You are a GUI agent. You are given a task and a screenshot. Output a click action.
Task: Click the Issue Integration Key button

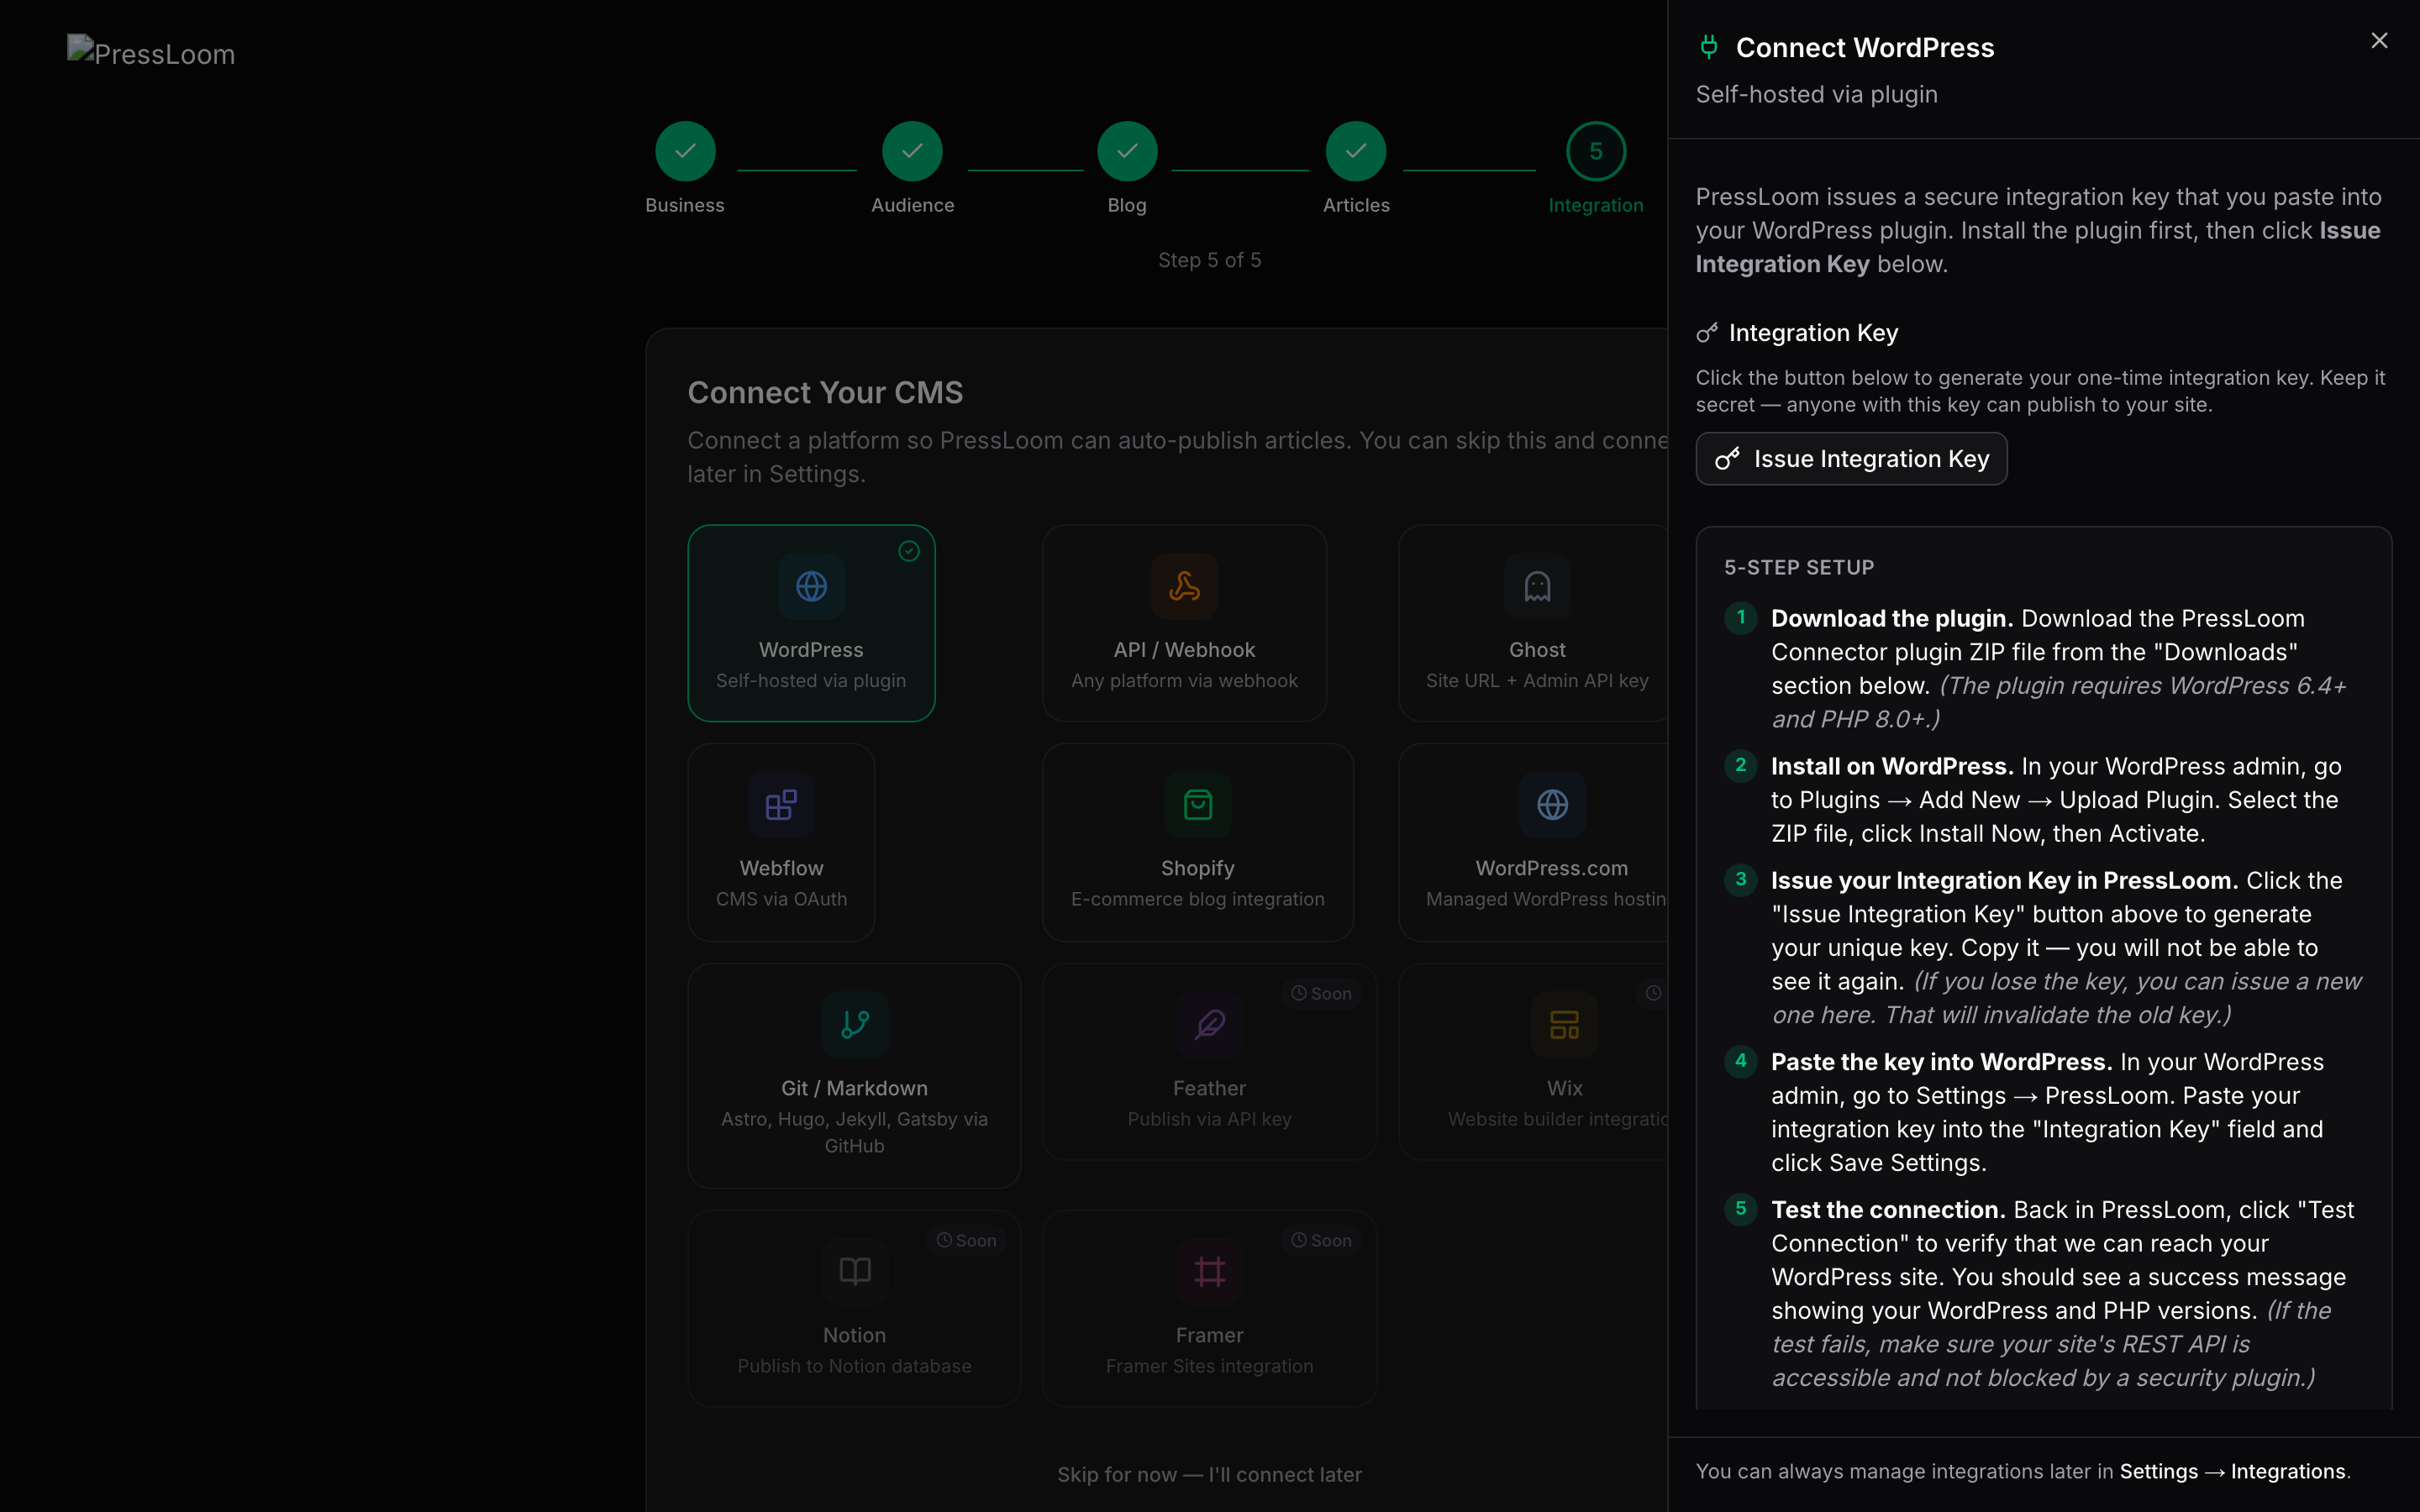[1851, 459]
